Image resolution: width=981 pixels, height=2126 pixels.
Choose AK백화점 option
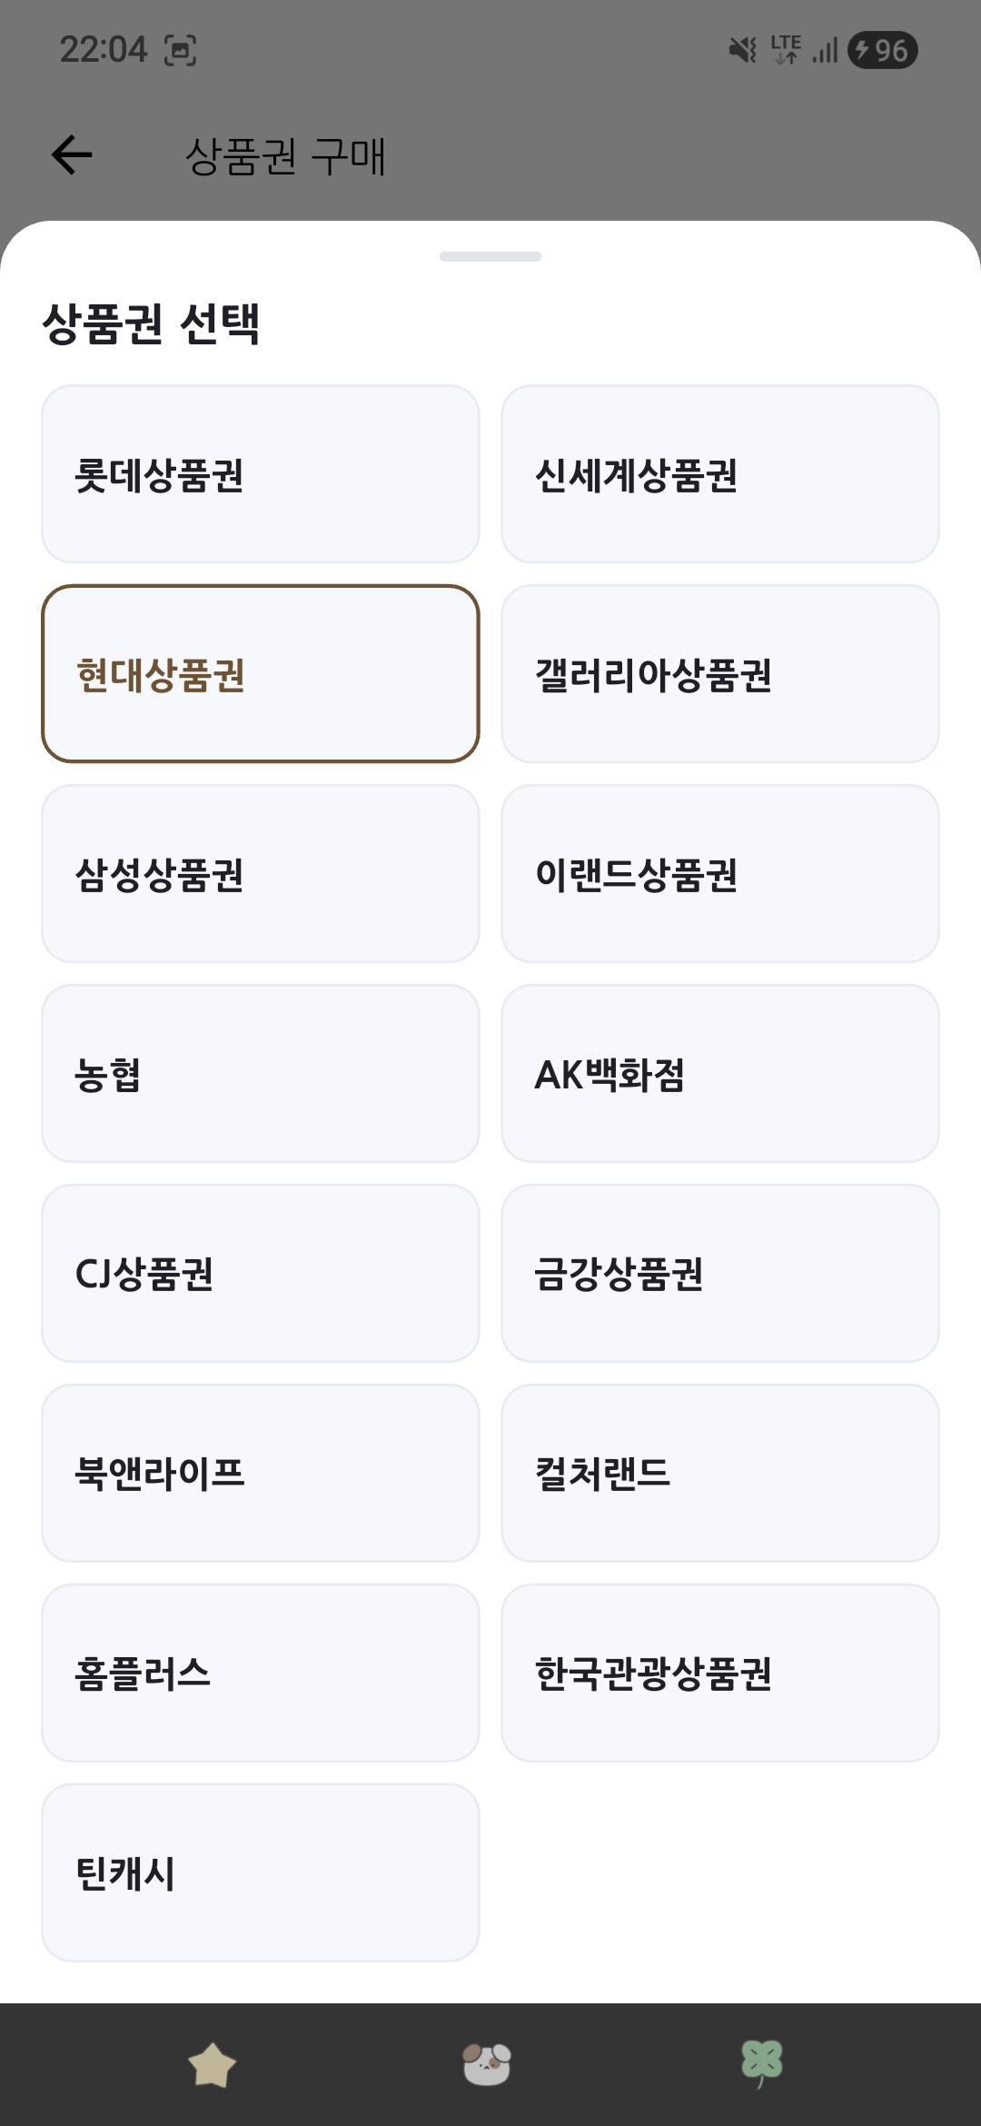coord(719,1074)
